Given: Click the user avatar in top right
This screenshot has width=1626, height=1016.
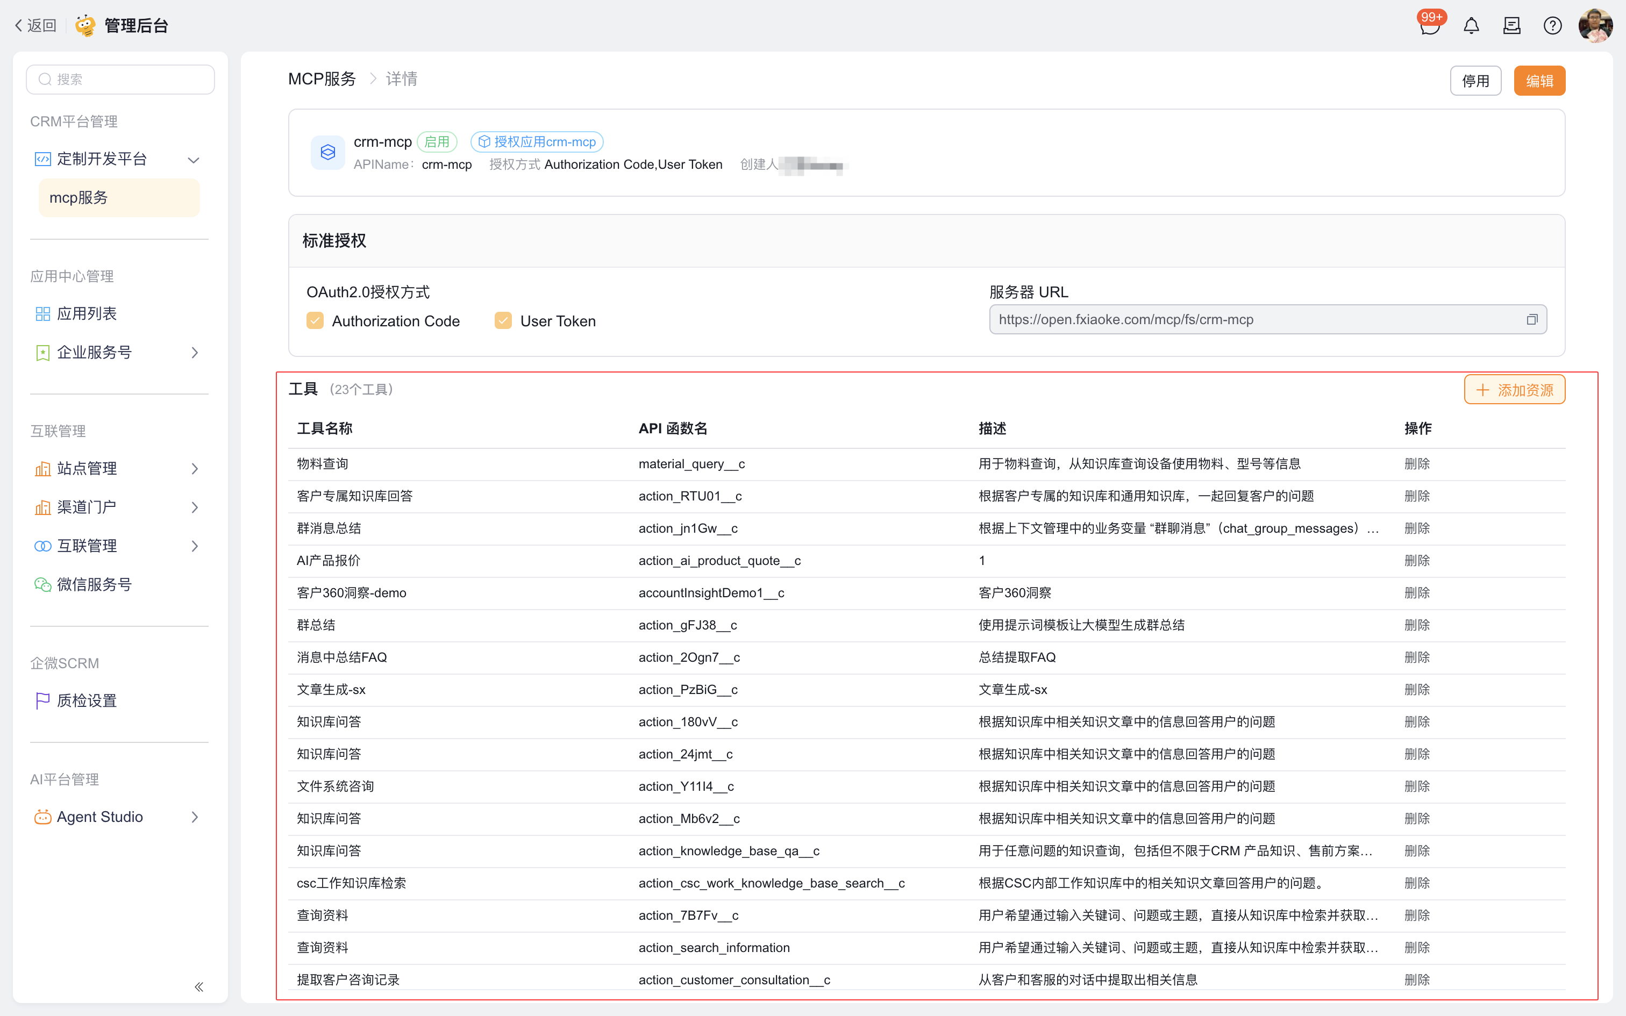Looking at the screenshot, I should [1595, 26].
